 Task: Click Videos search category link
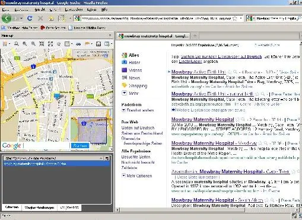click(x=135, y=70)
